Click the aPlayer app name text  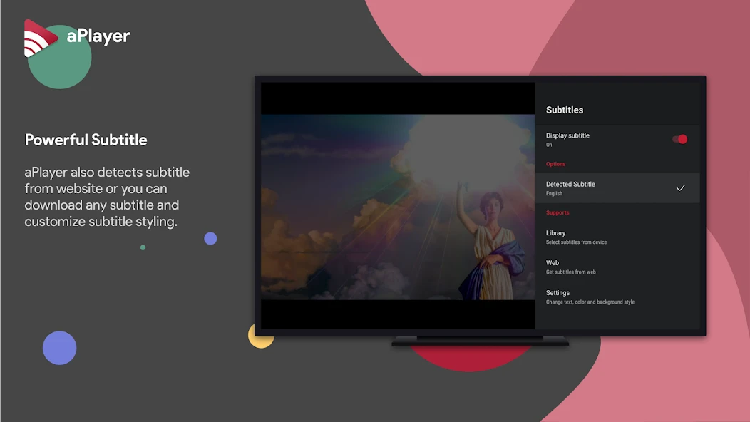[x=98, y=36]
